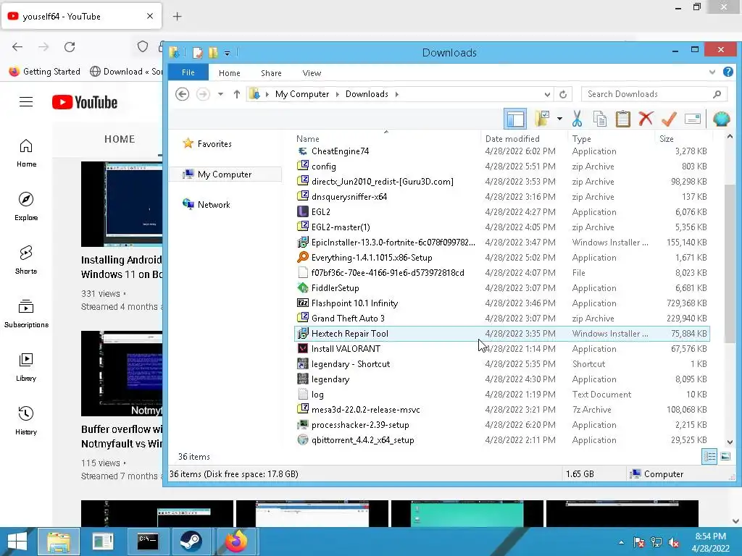Expand the address bar history dropdown
Image resolution: width=742 pixels, height=556 pixels.
(547, 94)
